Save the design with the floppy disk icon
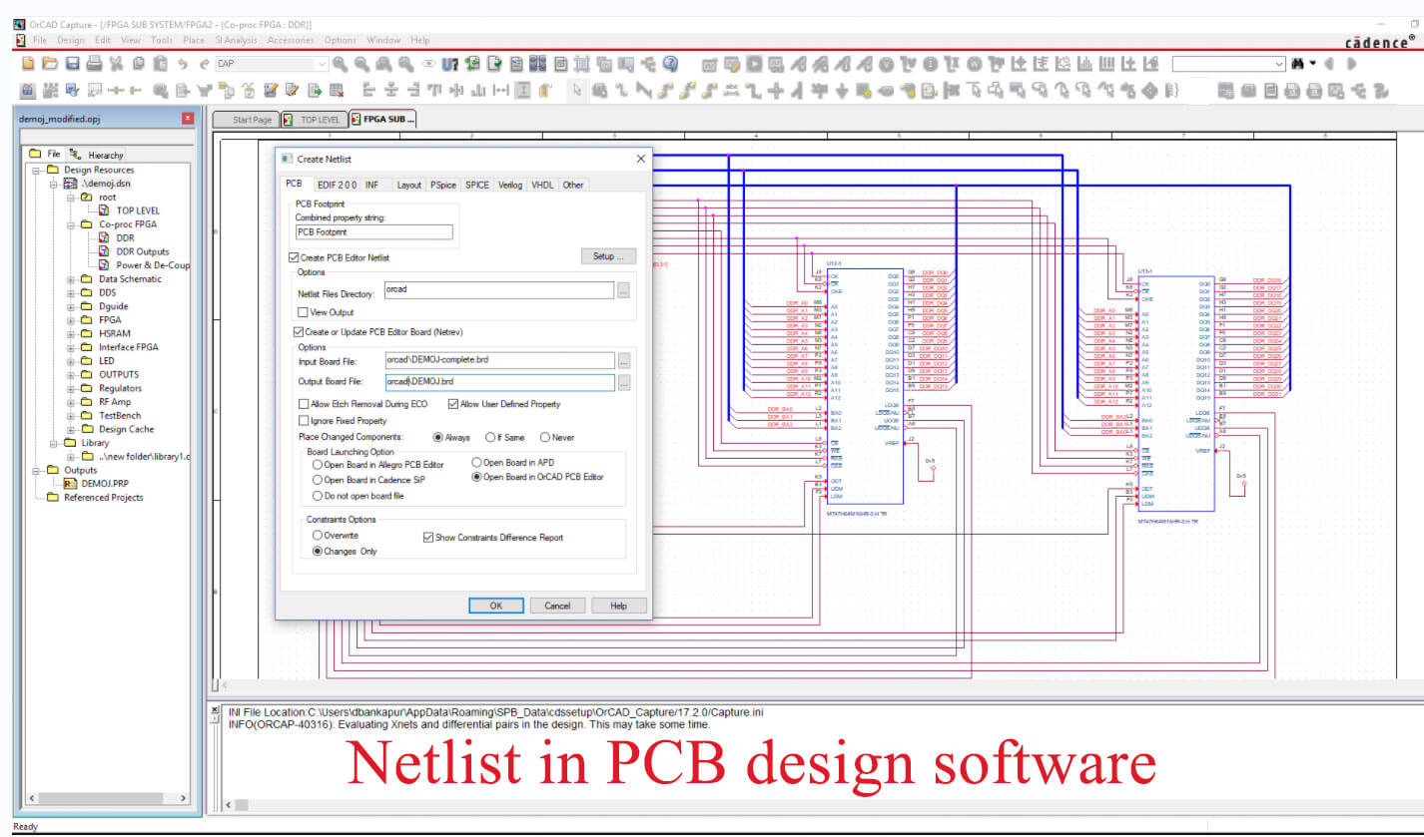This screenshot has width=1424, height=837. [73, 64]
